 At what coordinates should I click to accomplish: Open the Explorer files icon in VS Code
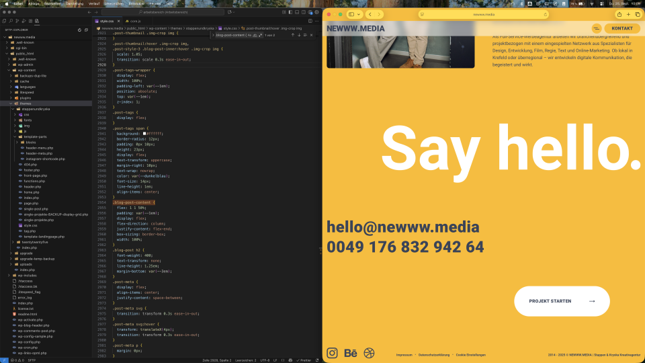4,21
